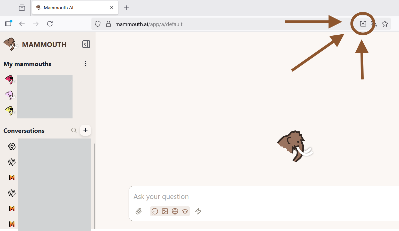The image size is (399, 231).
Task: Collapse the sidebar panel
Action: [x=86, y=44]
